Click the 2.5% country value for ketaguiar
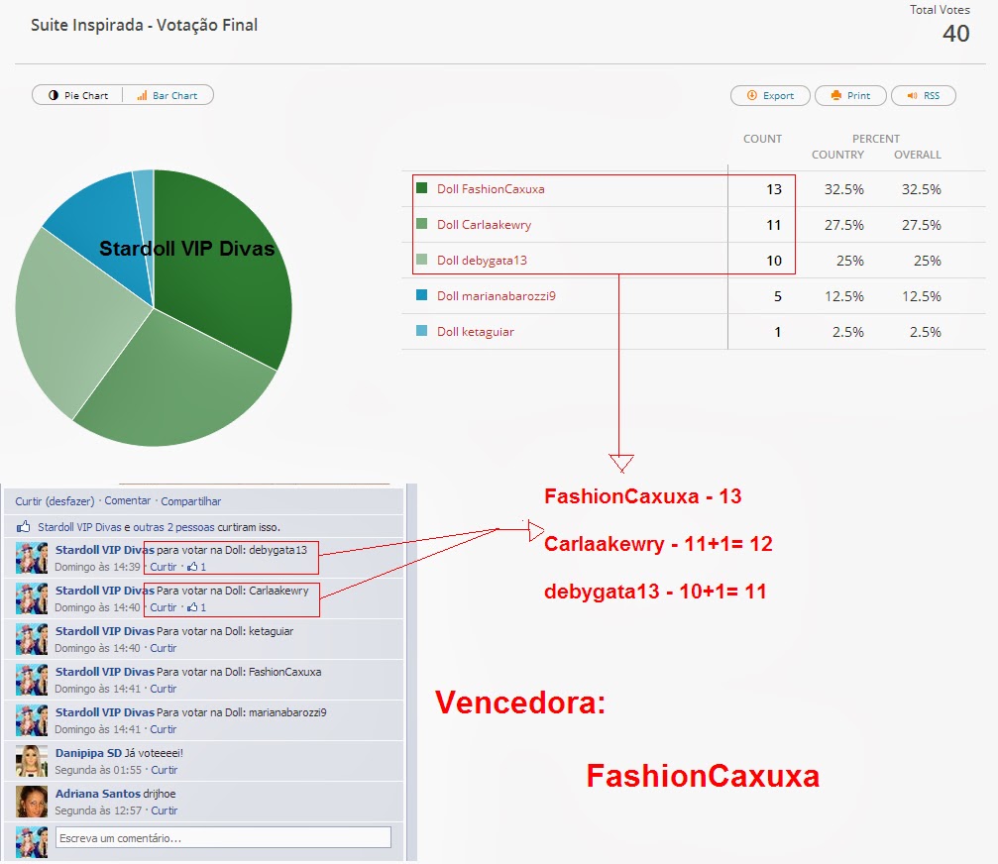 pos(847,332)
